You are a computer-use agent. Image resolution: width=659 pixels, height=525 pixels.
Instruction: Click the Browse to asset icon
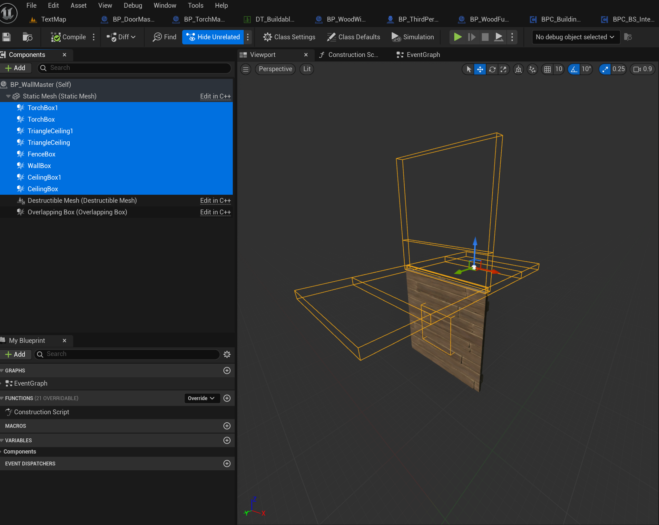coord(27,37)
